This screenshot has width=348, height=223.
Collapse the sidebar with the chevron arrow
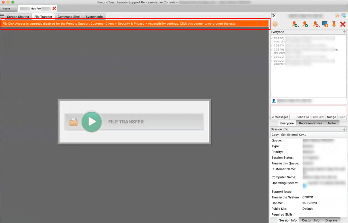coord(274,16)
